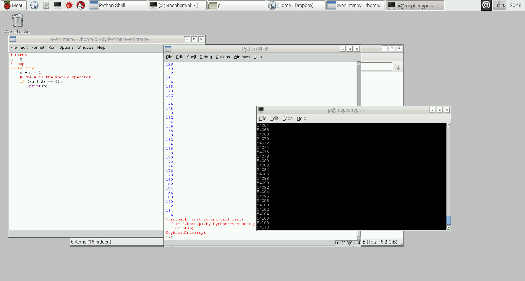525x281 pixels.
Task: Open the Mathematica red spiky icon
Action: (69, 5)
